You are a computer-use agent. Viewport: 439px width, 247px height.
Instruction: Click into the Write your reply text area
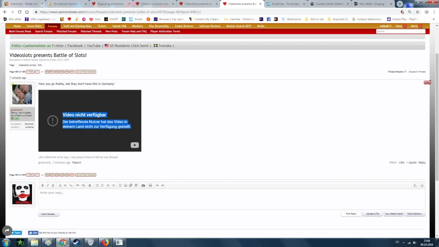pos(232,199)
